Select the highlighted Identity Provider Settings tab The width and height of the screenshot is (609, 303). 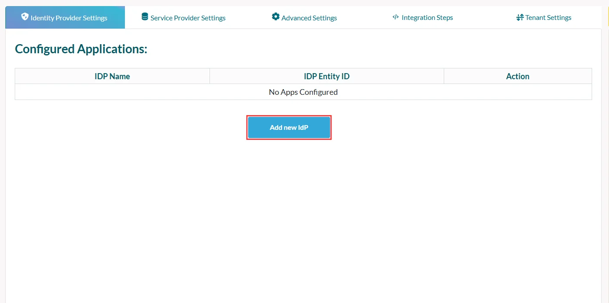65,17
